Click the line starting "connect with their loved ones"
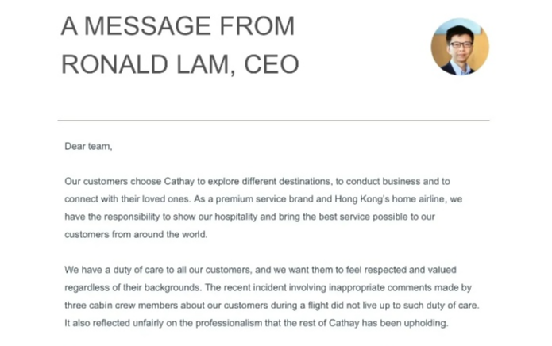The image size is (552, 346). (264, 199)
